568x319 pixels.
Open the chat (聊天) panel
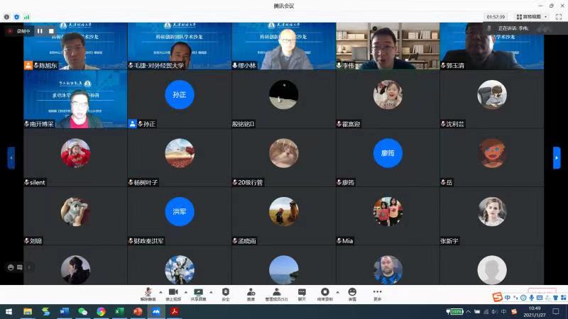[302, 293]
